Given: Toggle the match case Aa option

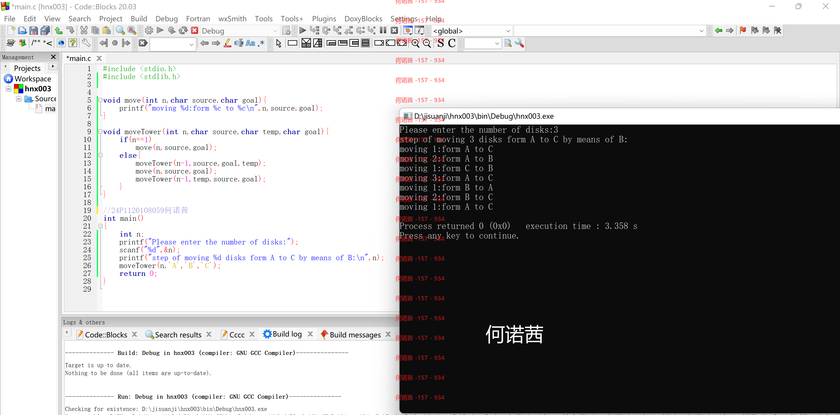Looking at the screenshot, I should tap(250, 43).
